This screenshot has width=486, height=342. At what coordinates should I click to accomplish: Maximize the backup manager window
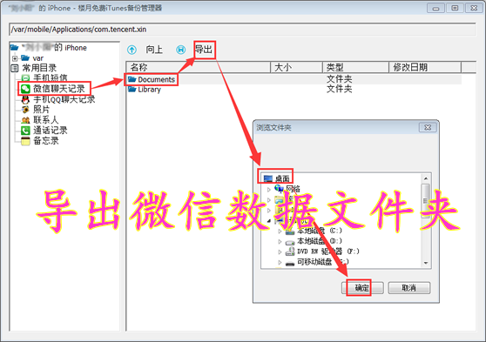pyautogui.click(x=455, y=8)
